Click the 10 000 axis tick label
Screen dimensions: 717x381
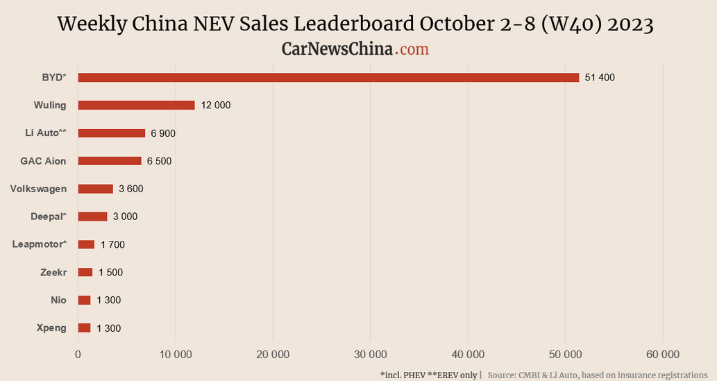(x=175, y=354)
